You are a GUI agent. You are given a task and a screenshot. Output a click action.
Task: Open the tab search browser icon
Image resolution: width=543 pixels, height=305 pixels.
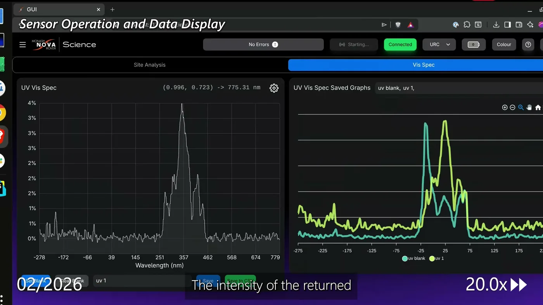[478, 25]
